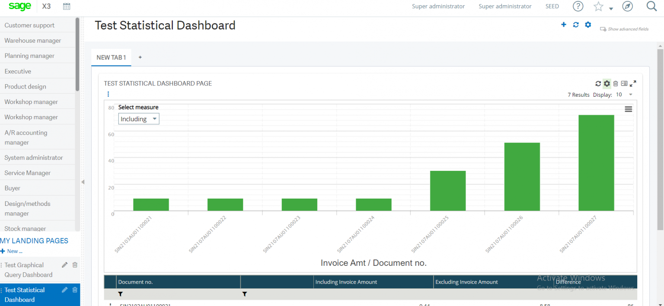Refresh the Test Statistical Dashboard page widget
664x306 pixels.
[598, 83]
